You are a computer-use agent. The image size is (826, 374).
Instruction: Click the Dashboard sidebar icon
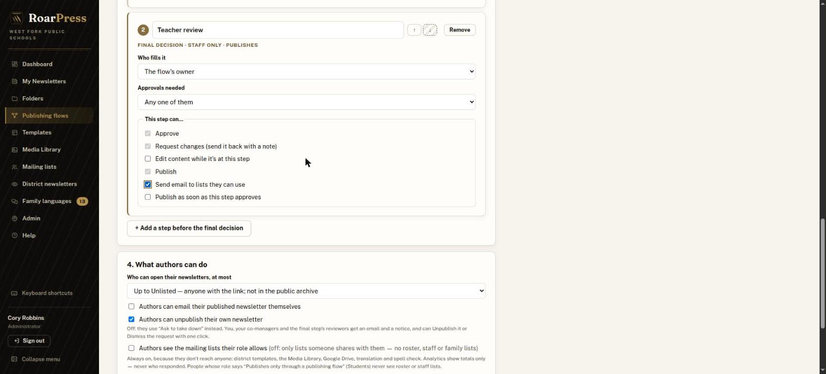pos(15,64)
